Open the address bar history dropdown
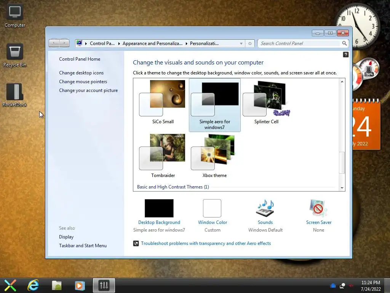This screenshot has width=390, height=293. 241,43
